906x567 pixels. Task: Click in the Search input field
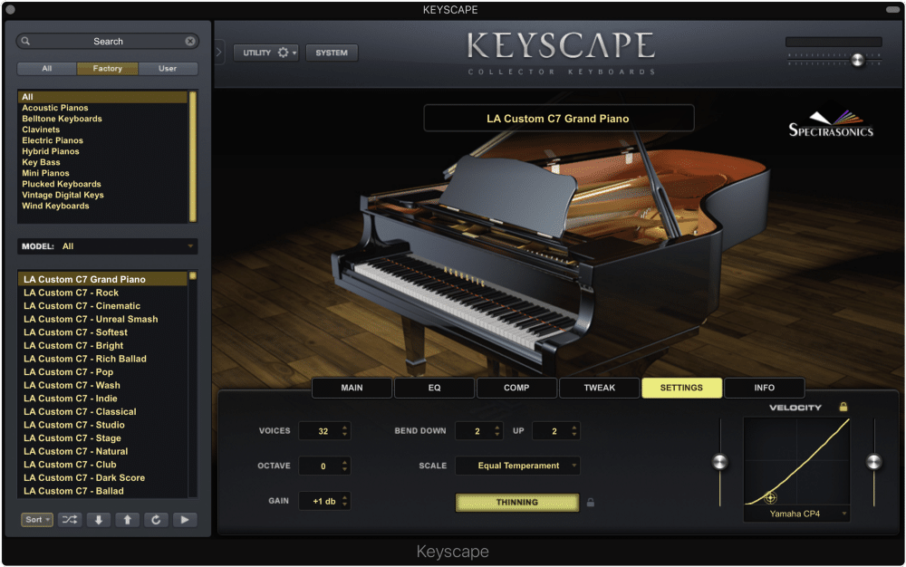(x=108, y=41)
